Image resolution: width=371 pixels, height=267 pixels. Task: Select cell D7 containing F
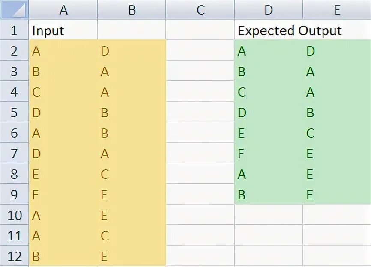coord(269,153)
